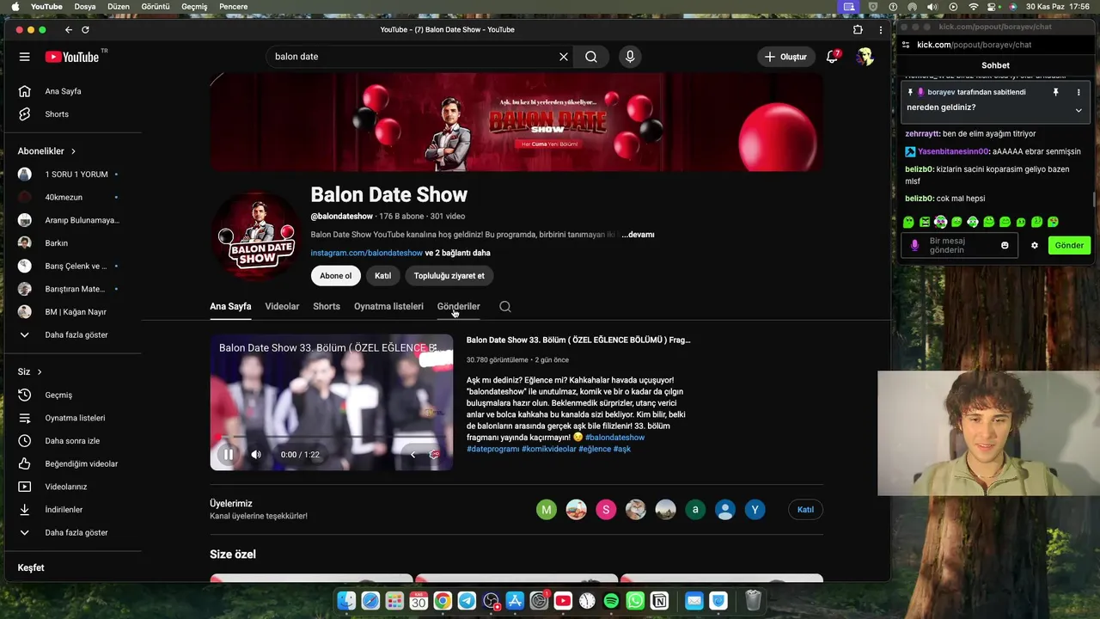
Task: Send chat message with Gönder button
Action: click(x=1069, y=246)
